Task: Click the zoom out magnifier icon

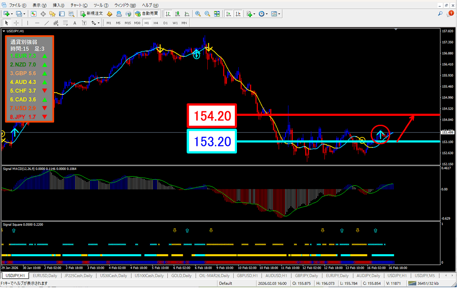Action: tap(207, 14)
